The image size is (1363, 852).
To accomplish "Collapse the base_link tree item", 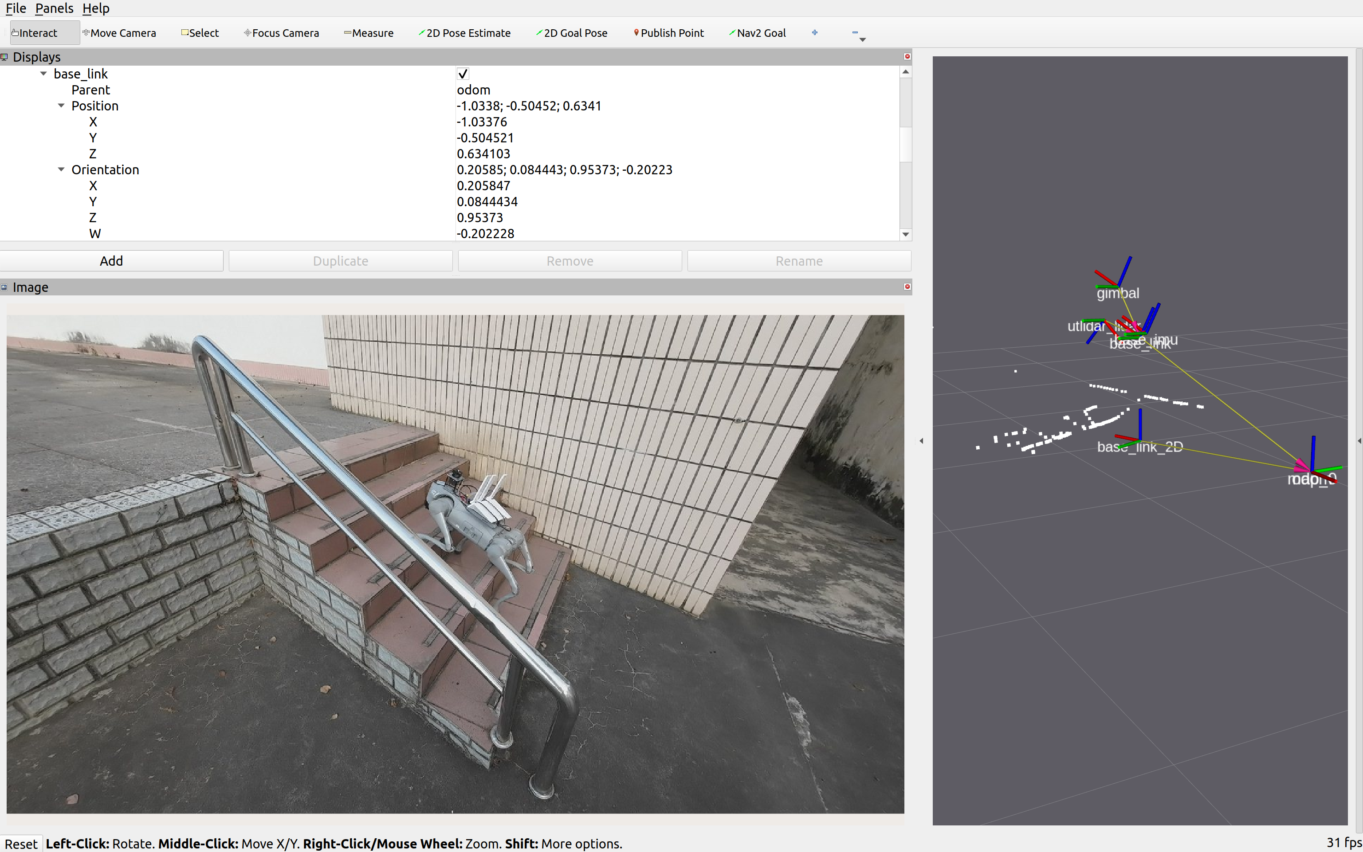I will 43,74.
